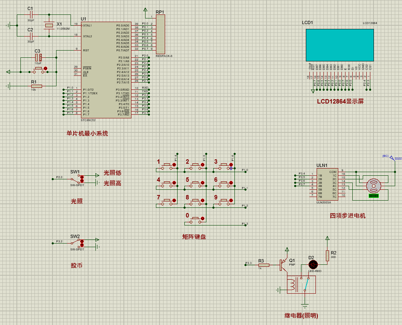Select the relay coil component
Viewport: 402px width, 325px height.
(x=293, y=285)
